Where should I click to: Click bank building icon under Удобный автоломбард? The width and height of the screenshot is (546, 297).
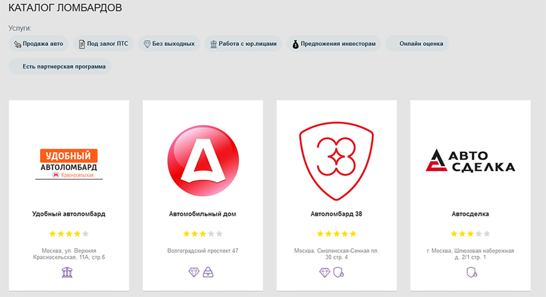click(67, 272)
